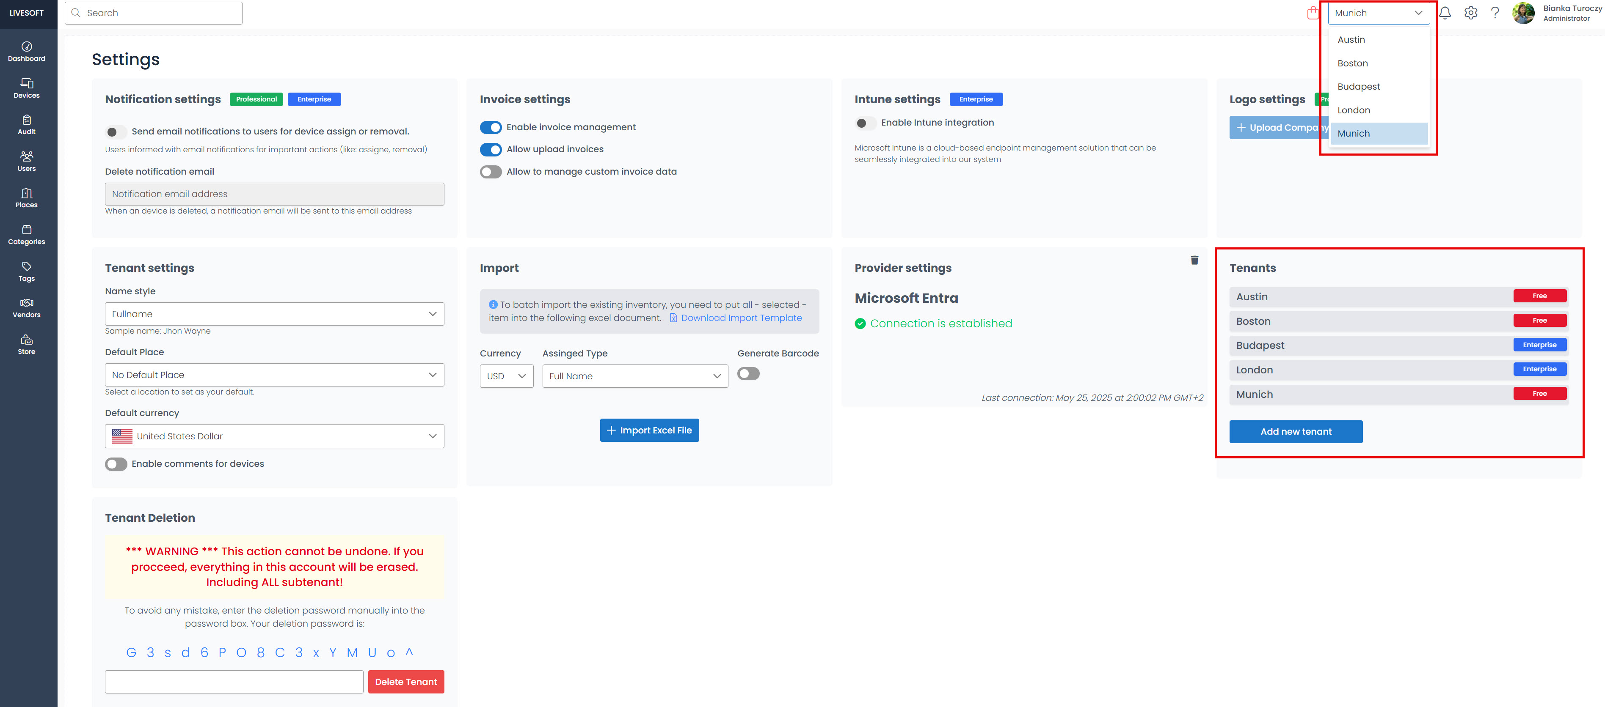Disable Enable invoice management switch
1605x707 pixels.
coord(491,128)
